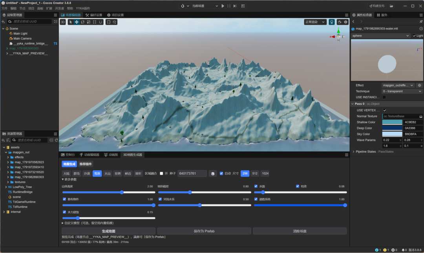This screenshot has height=253, width=424.
Task: Select the 1024 size button
Action: coord(265,173)
